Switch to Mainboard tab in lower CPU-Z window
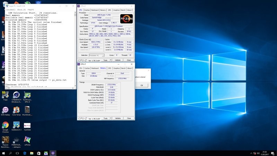Screen dimensions: 277x156 (x=95, y=68)
